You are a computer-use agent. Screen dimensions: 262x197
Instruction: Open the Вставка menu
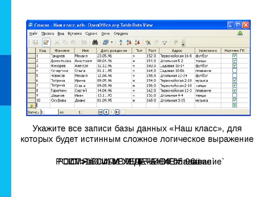click(75, 34)
